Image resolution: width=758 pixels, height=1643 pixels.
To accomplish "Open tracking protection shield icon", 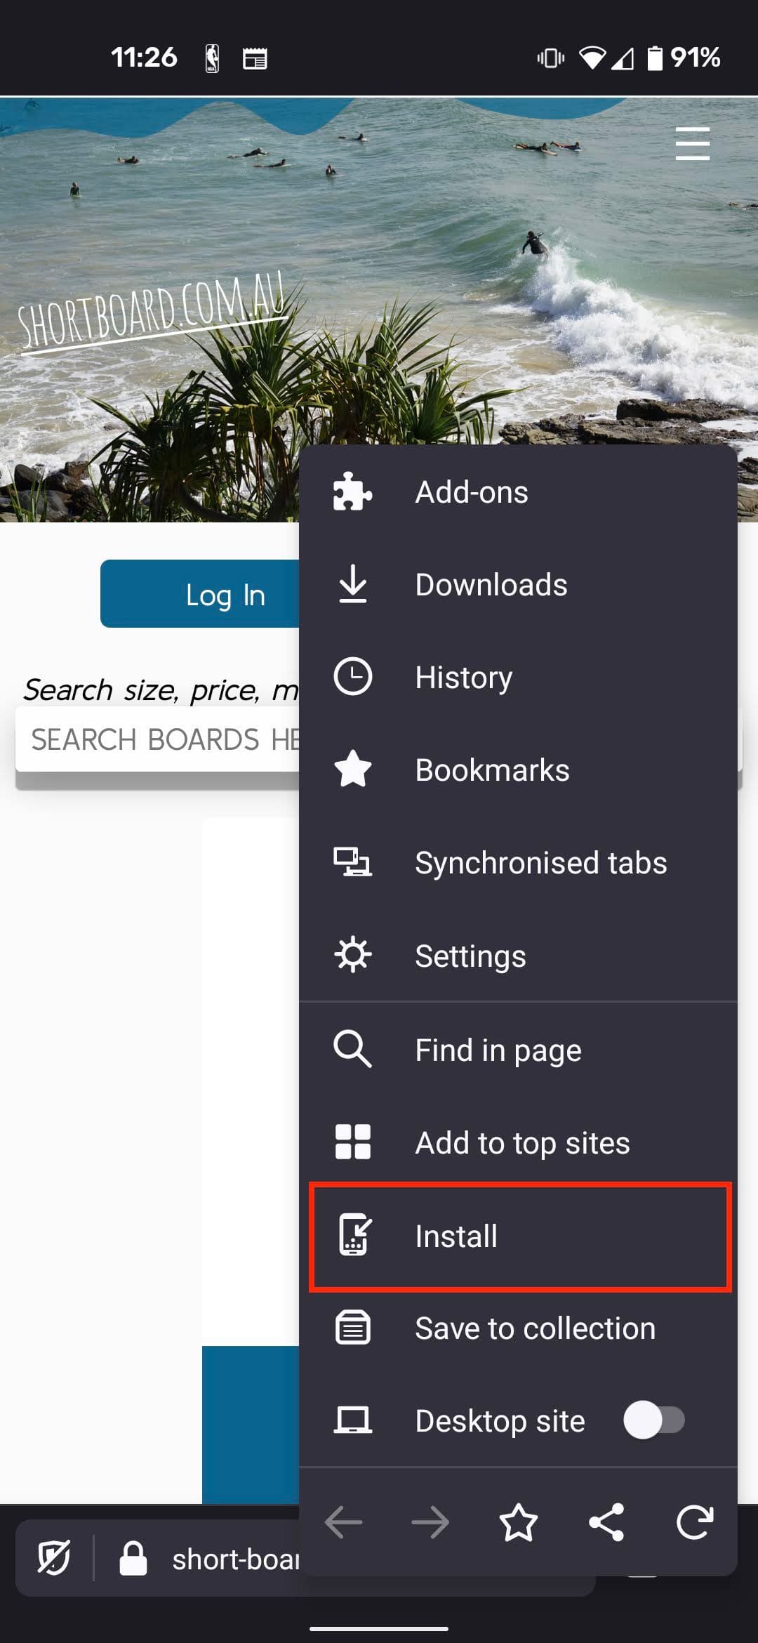I will coord(54,1557).
